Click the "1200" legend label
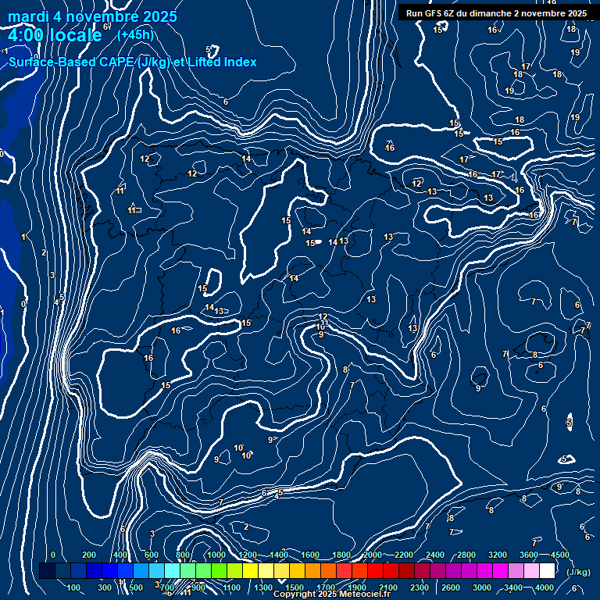Screen dimensions: 600x600 click(x=248, y=555)
